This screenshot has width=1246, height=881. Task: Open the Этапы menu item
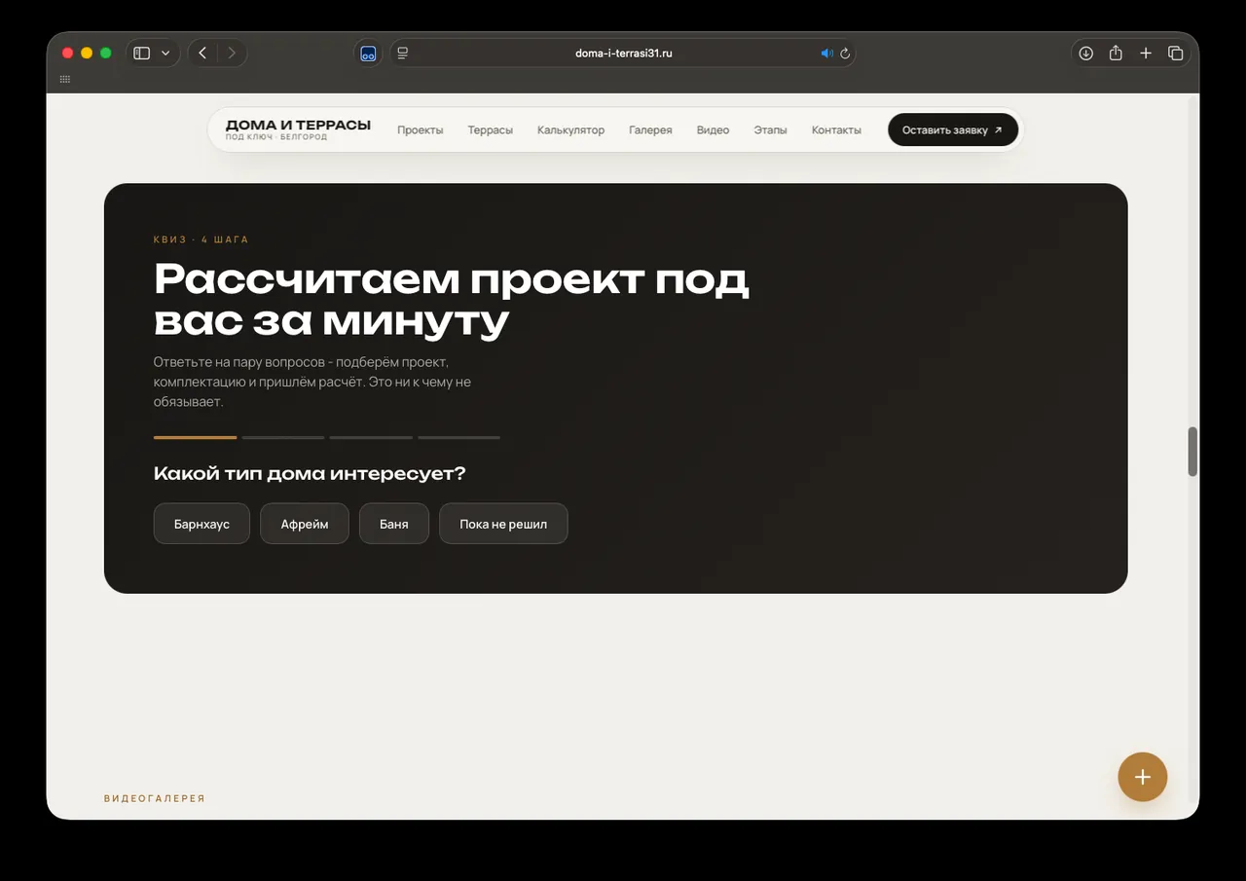click(x=770, y=130)
